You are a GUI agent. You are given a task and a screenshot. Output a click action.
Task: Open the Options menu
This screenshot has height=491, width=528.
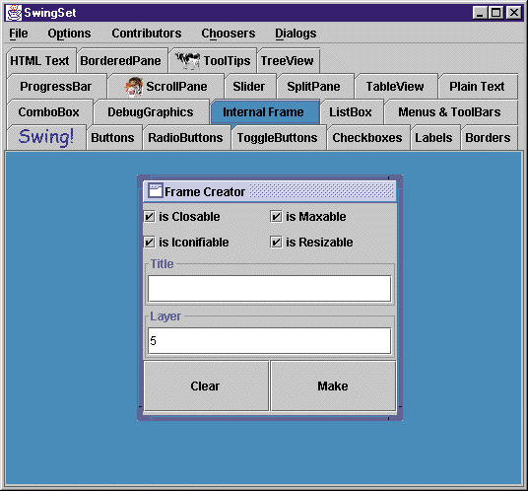click(x=69, y=34)
